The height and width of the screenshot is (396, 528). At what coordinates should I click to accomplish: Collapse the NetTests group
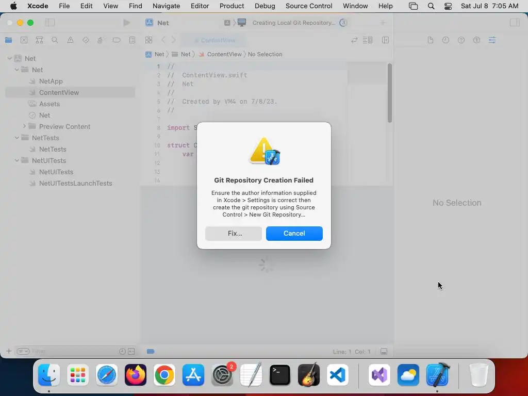pos(16,138)
